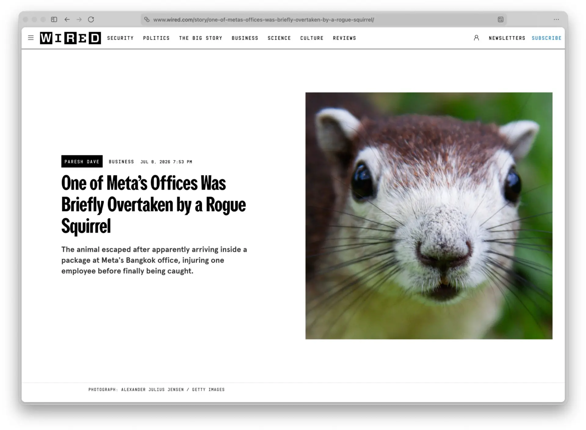Select the headline about Meta's rogue squirrel
586x430 pixels.
click(154, 204)
